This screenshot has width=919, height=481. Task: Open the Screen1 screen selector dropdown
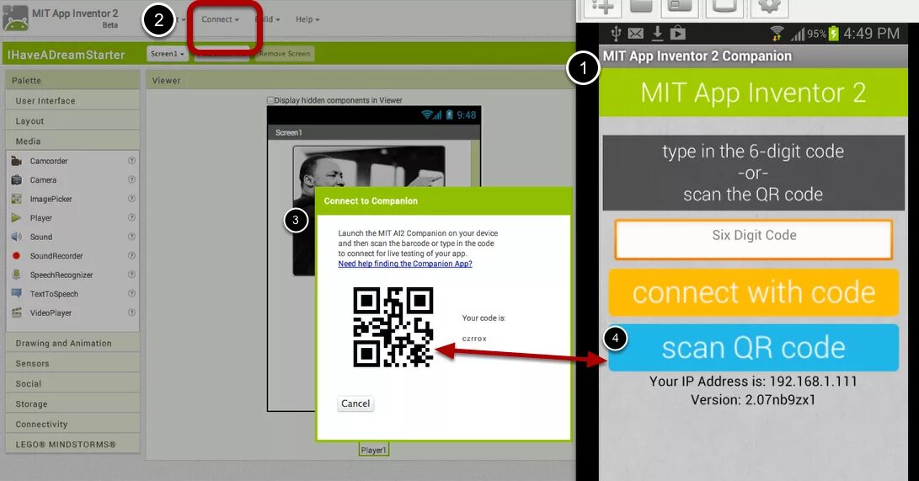tap(167, 54)
